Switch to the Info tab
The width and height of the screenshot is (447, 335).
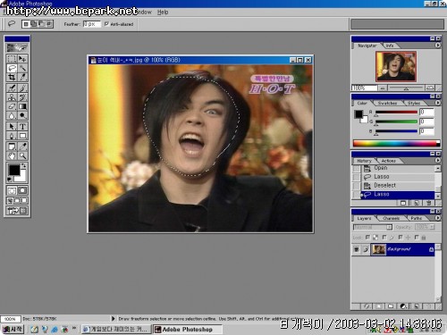[x=390, y=46]
